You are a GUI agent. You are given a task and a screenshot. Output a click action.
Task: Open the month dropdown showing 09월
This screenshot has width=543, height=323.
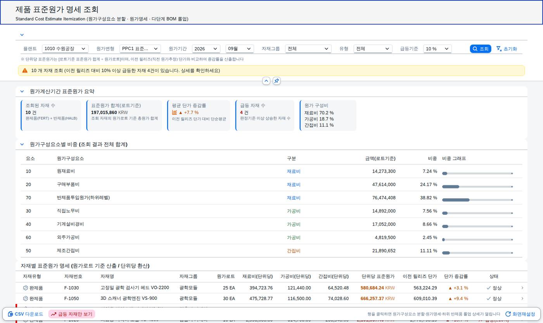tap(240, 49)
